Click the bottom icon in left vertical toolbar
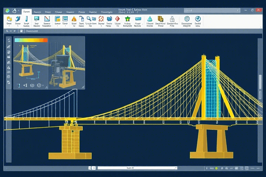 pos(9,82)
